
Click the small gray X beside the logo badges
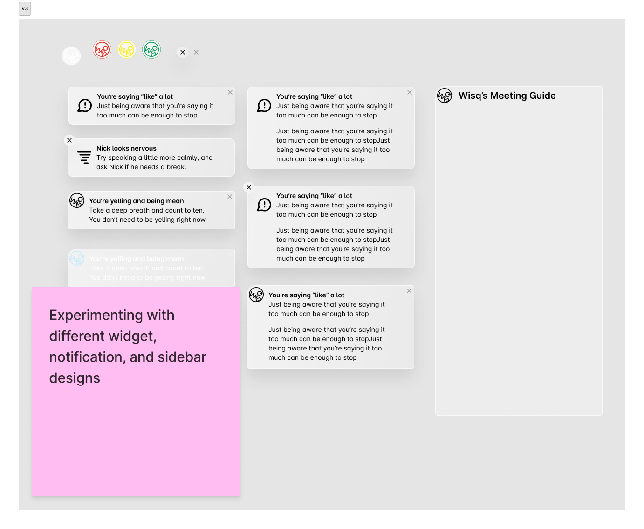[196, 52]
